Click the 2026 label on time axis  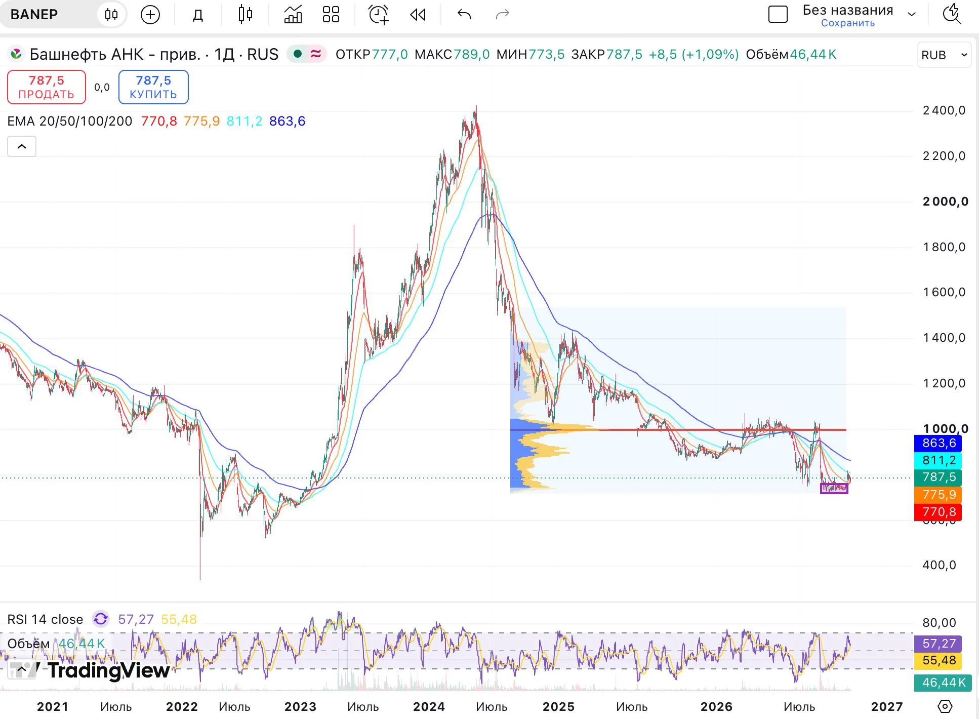(716, 706)
